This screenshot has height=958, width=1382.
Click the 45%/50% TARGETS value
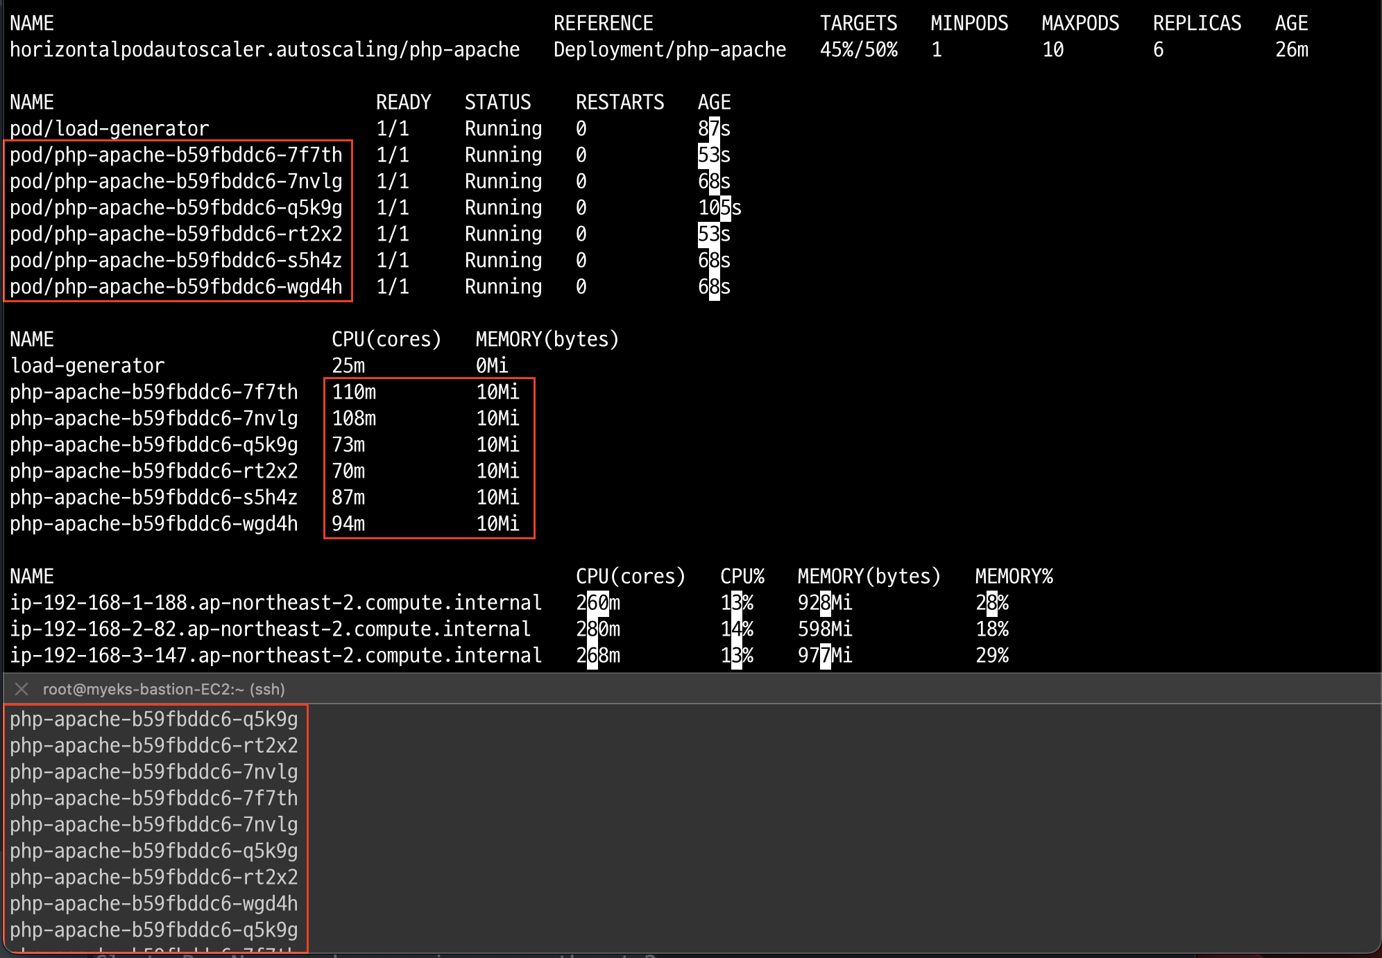coord(858,50)
